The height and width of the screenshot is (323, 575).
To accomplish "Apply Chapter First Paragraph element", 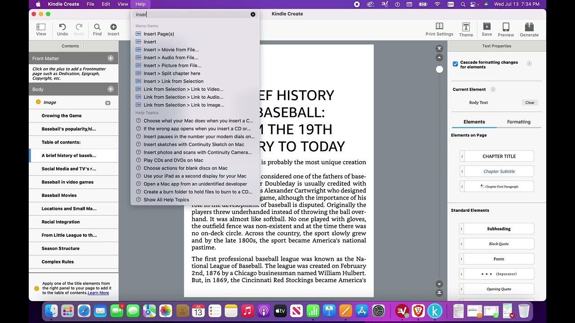I will [x=499, y=187].
